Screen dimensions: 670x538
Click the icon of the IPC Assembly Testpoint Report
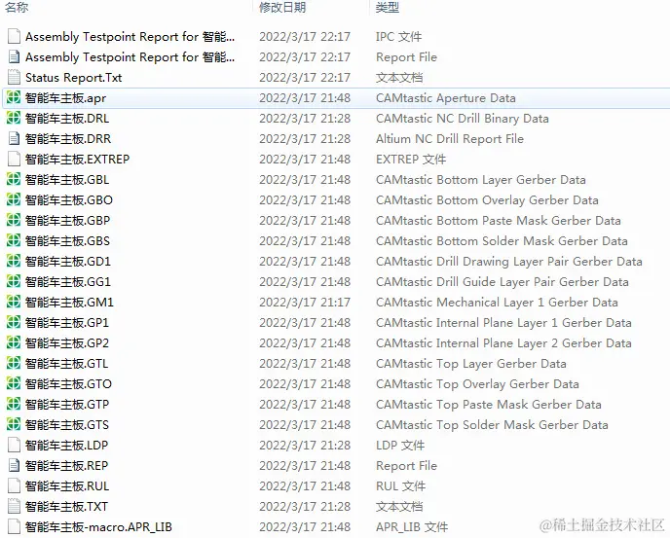(x=14, y=36)
